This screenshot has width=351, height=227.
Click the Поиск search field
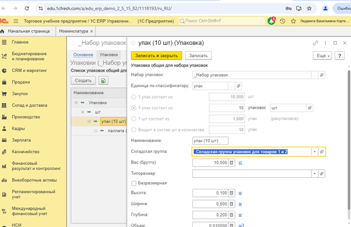tap(222, 21)
